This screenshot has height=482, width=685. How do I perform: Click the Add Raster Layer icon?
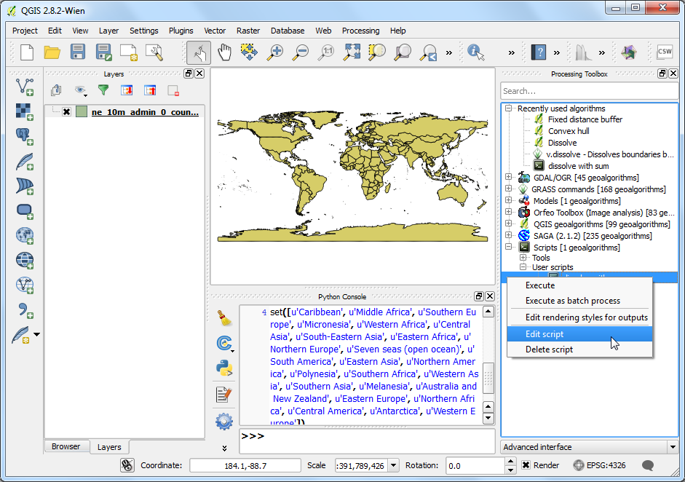(25, 112)
